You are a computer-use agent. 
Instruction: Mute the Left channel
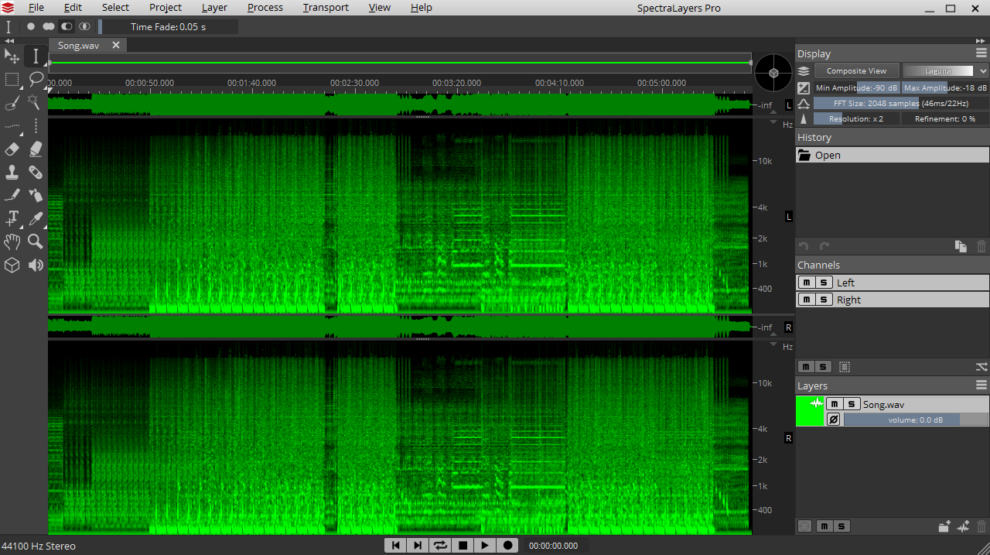click(806, 283)
